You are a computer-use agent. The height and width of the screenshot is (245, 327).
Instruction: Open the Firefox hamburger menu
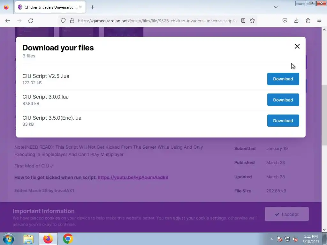(x=319, y=21)
